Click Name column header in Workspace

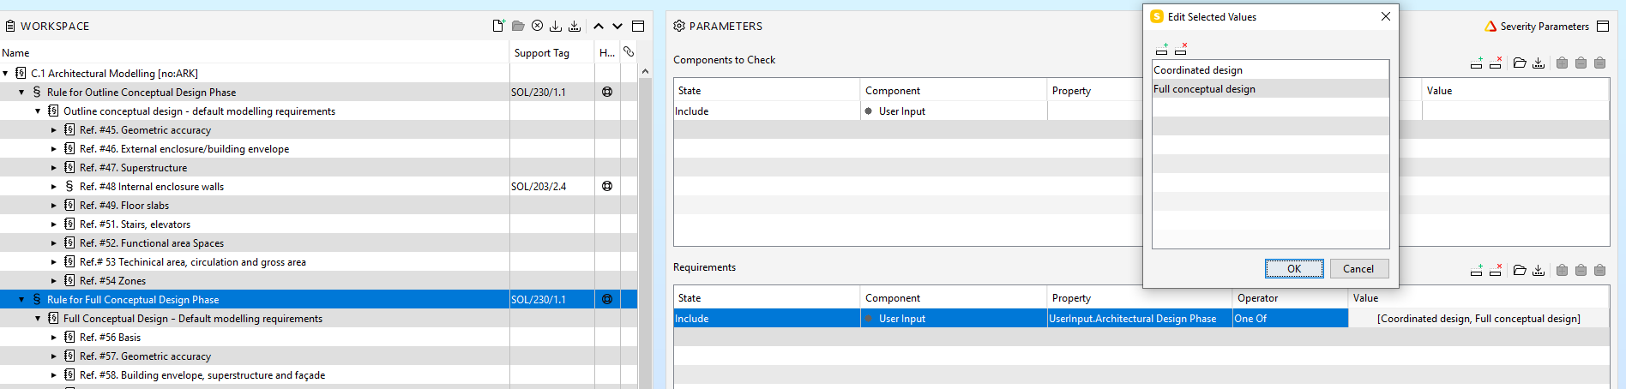[x=255, y=52]
